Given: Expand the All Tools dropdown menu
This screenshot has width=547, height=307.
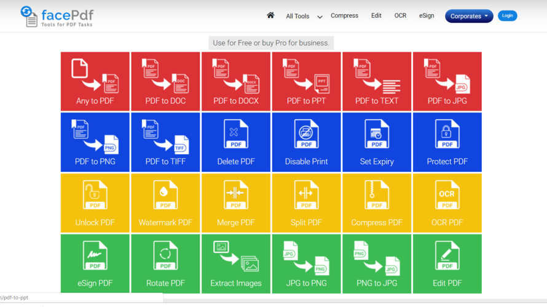Looking at the screenshot, I should tap(304, 17).
